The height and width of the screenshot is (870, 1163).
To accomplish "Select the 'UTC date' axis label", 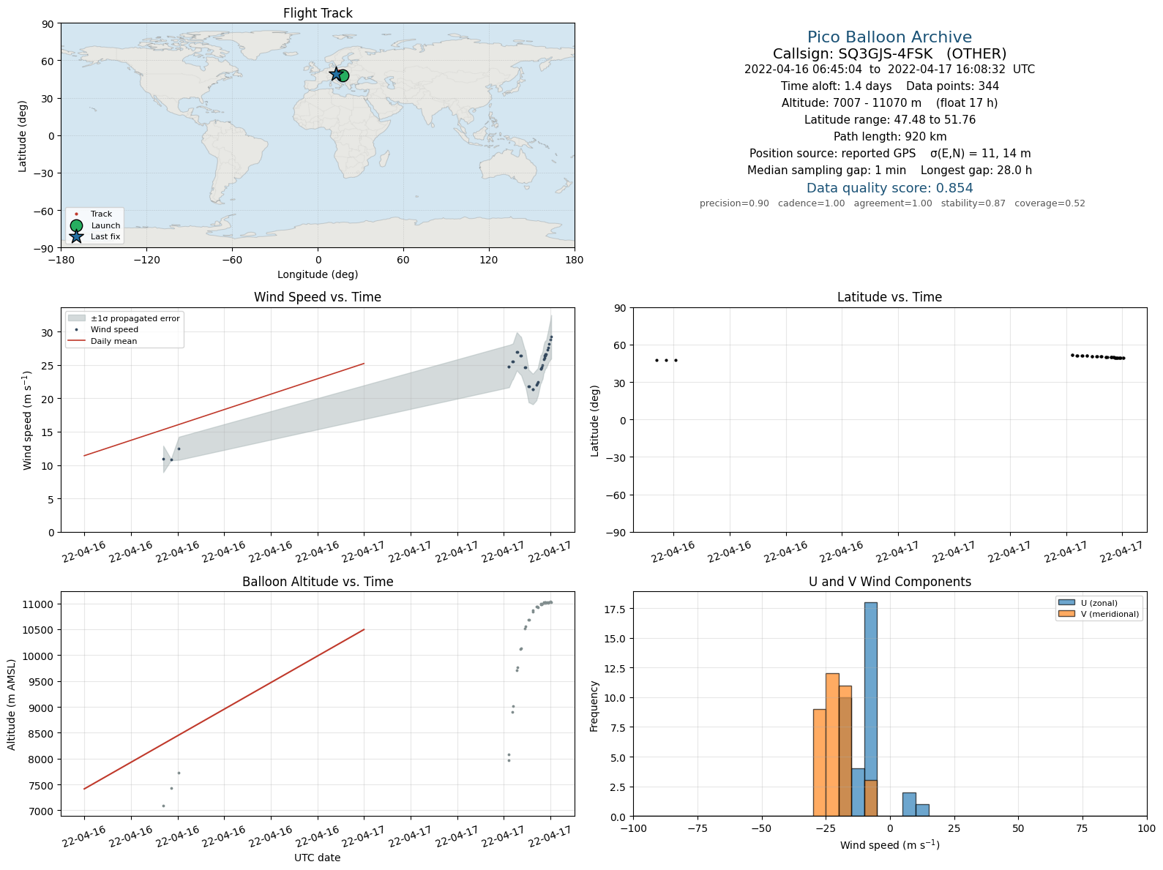I will click(318, 858).
